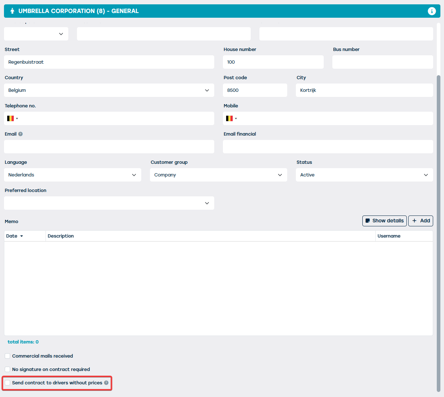Screen dimensions: 444x397
Task: Click the 'total items: 0' text
Action: tap(23, 342)
